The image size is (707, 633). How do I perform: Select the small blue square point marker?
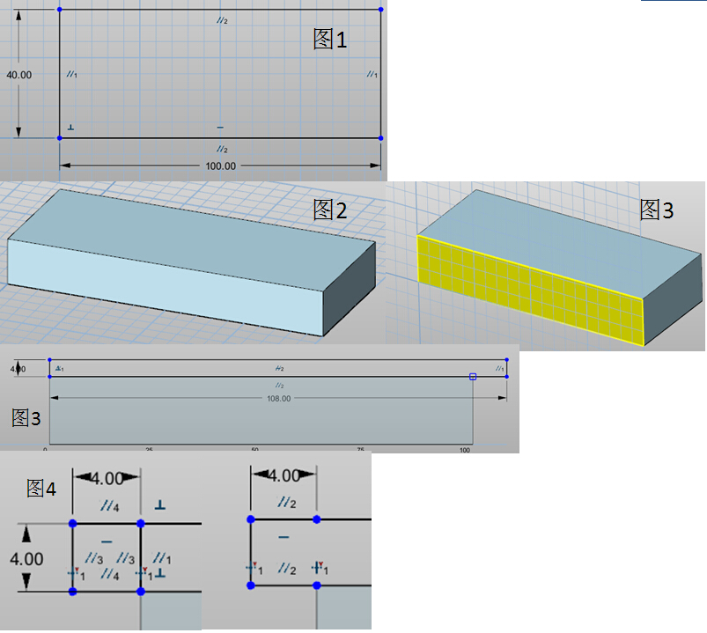[x=473, y=377]
